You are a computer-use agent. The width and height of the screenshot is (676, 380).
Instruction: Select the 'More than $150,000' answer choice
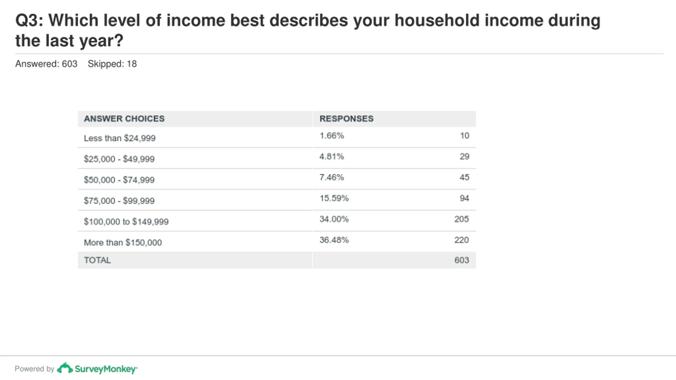[x=123, y=243]
